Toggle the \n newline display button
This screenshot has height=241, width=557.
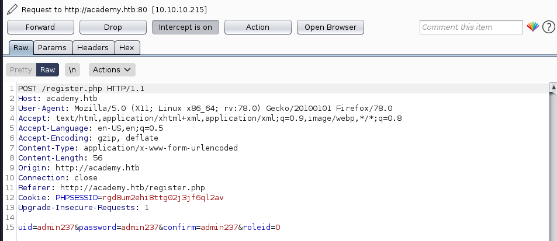(x=72, y=69)
